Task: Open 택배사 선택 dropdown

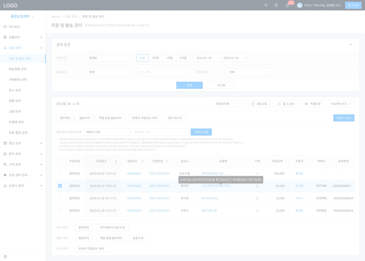Action: (107, 132)
